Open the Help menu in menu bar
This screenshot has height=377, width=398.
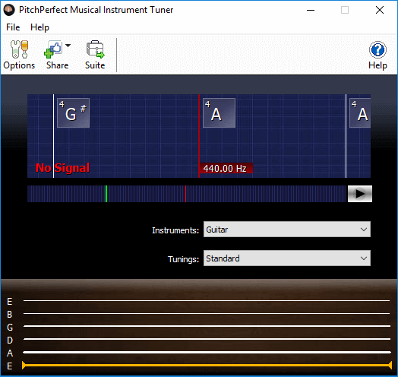point(39,27)
